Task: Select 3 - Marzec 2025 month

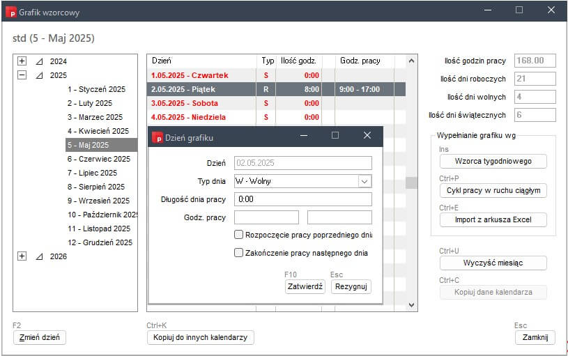Action: [x=95, y=117]
